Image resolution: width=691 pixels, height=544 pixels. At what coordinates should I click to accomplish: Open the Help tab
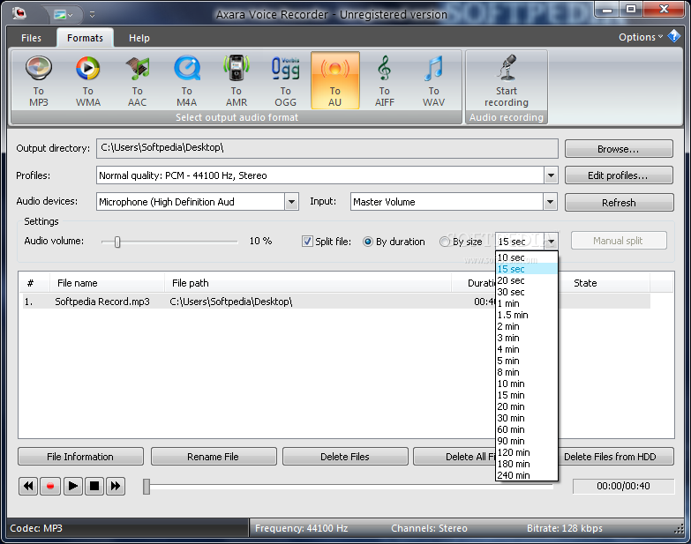click(139, 38)
